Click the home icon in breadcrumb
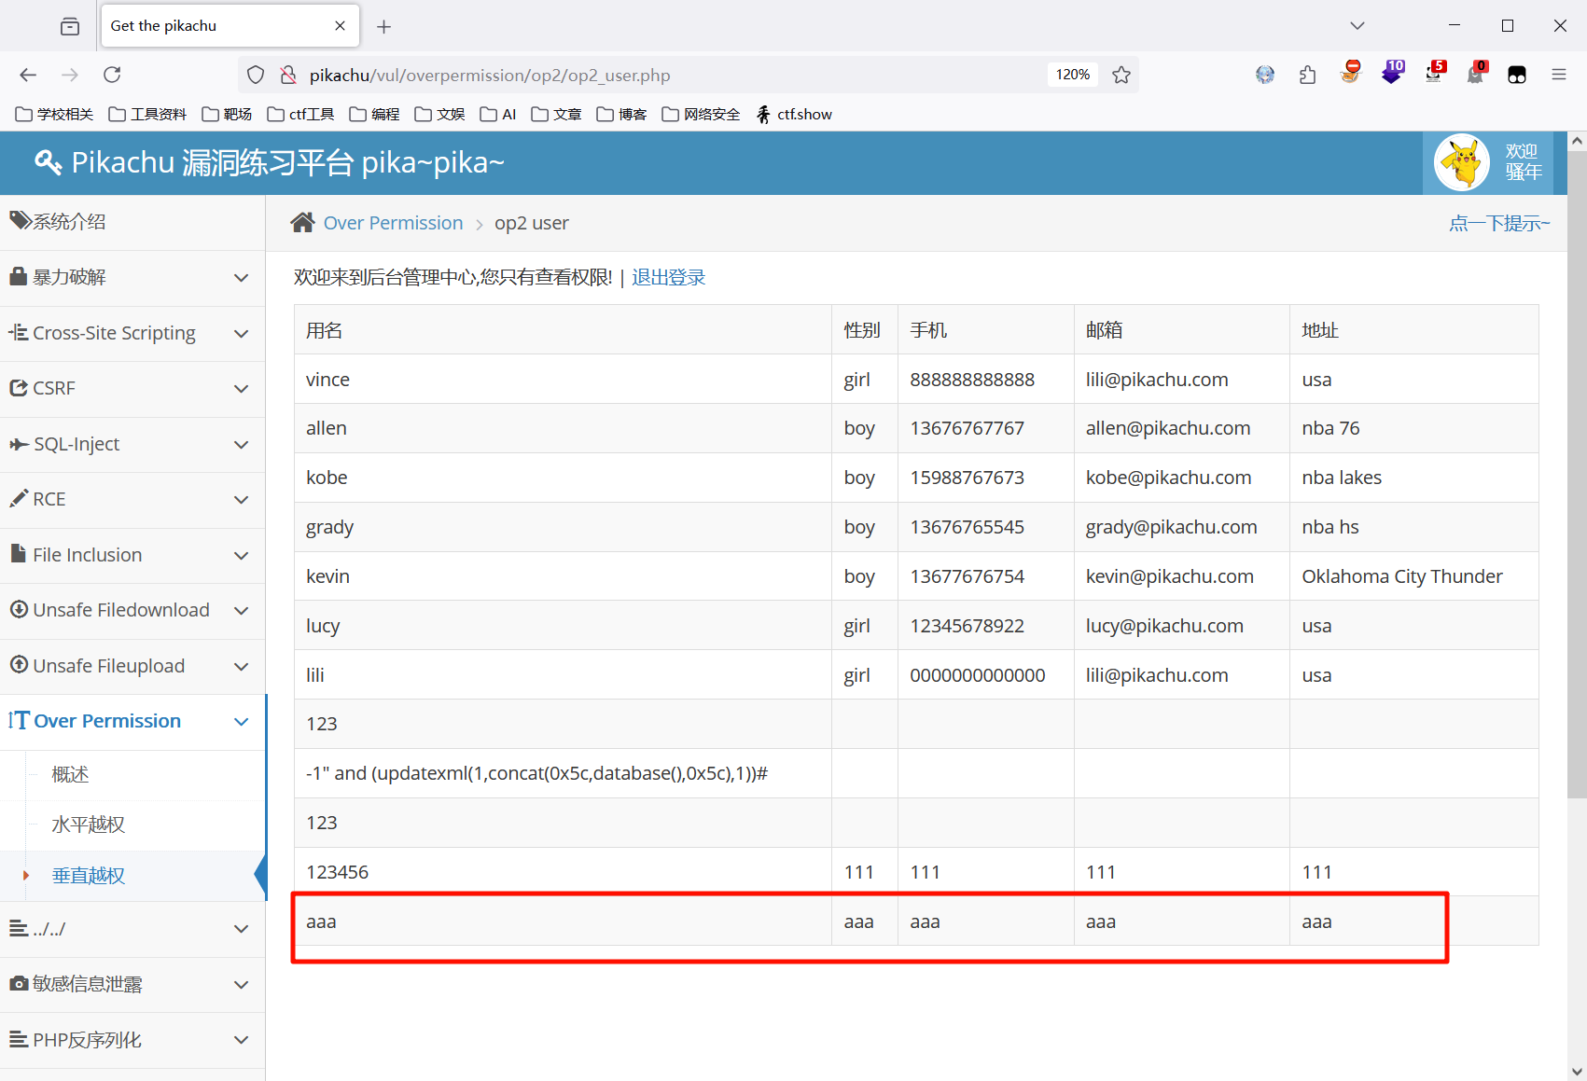The width and height of the screenshot is (1587, 1081). 302,223
